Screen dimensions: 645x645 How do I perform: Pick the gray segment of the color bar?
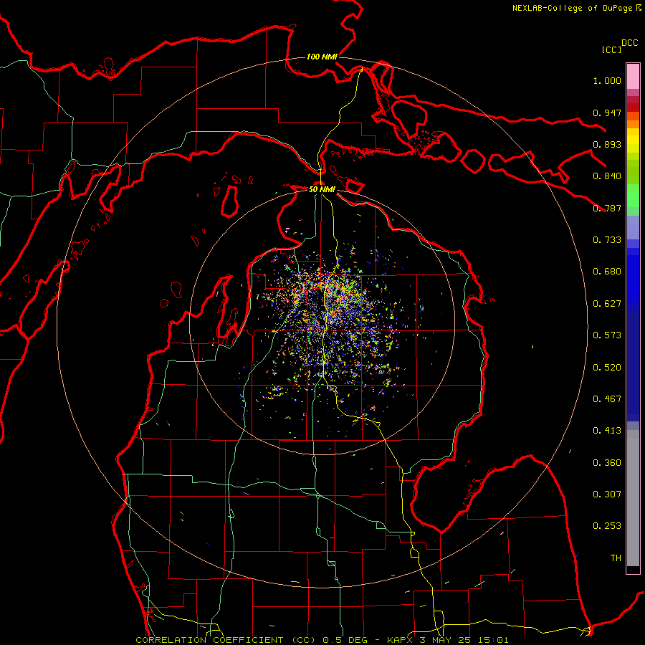[633, 498]
